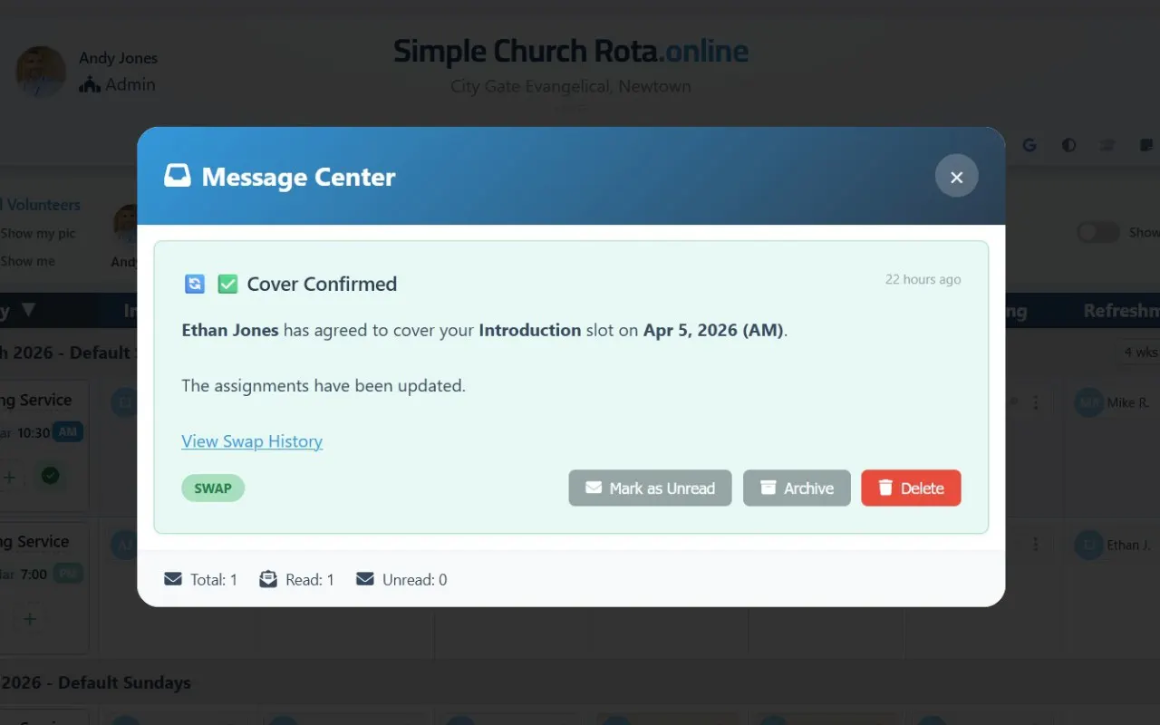1160x725 pixels.
Task: Toggle the Show switch behind the dialog
Action: point(1098,233)
